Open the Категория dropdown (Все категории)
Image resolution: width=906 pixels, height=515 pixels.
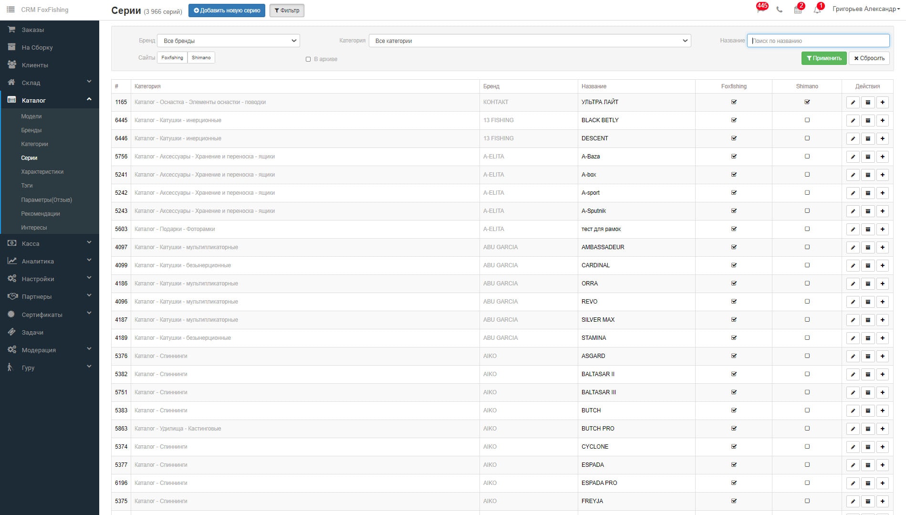(530, 41)
